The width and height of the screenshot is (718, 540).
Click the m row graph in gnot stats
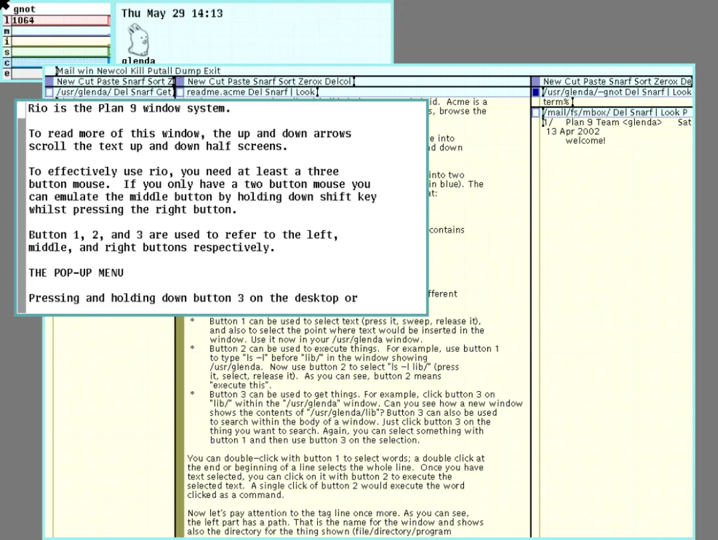coord(60,31)
